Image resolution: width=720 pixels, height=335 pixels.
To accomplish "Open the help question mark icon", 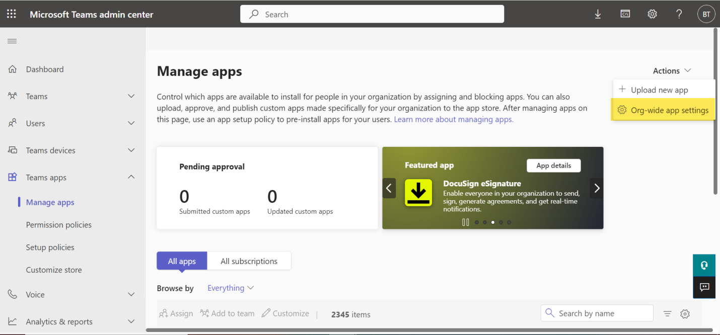I will [679, 14].
